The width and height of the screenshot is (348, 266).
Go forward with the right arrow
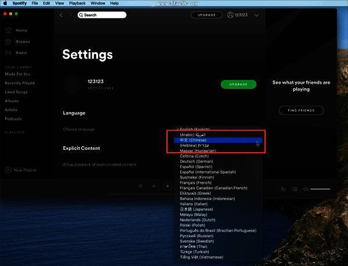[71, 15]
